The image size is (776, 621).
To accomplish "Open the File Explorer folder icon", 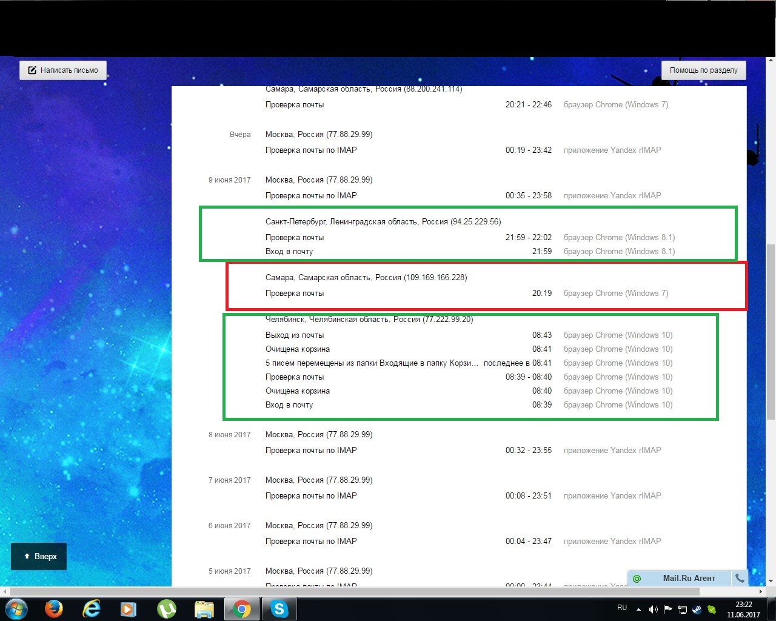I will coord(204,609).
